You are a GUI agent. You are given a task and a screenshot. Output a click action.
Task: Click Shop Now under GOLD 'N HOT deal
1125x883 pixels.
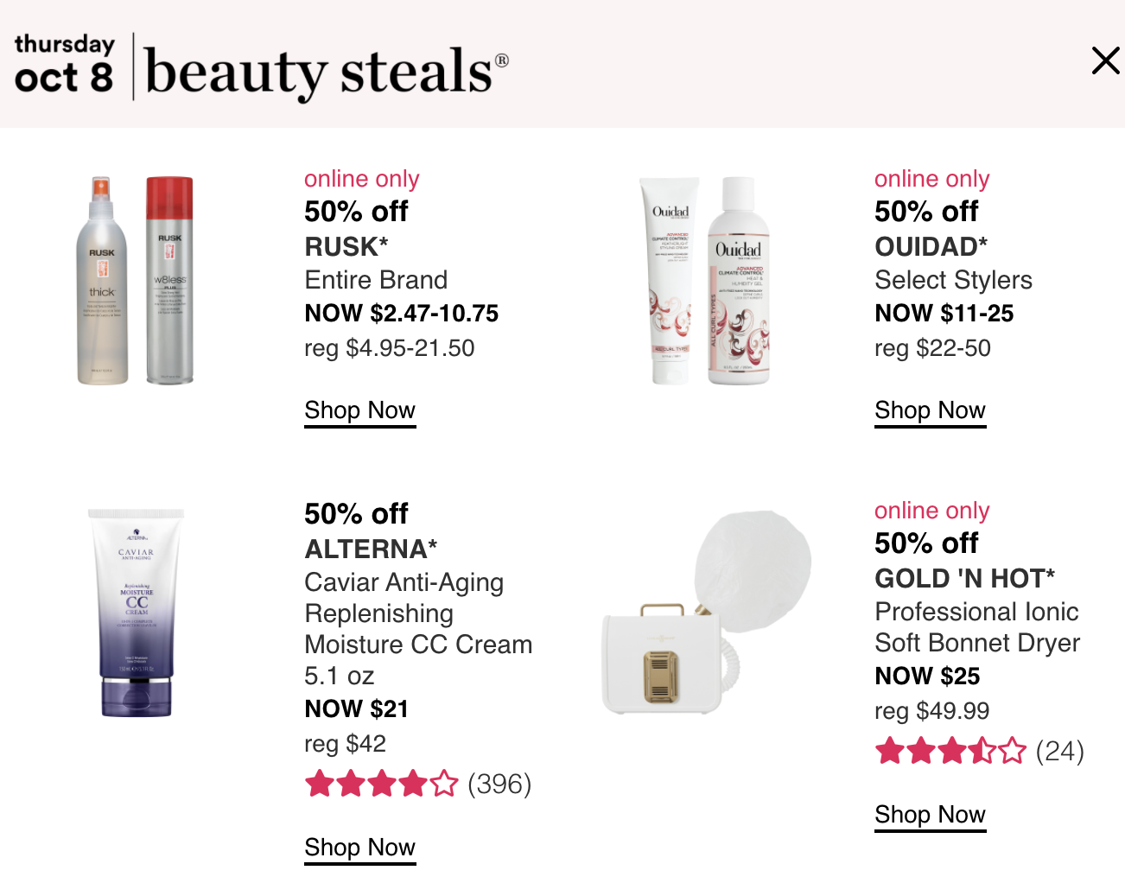point(931,815)
